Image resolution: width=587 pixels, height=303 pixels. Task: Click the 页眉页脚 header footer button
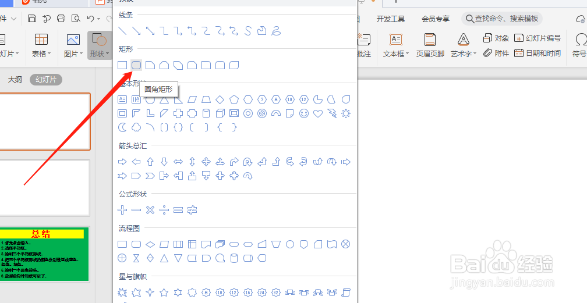pyautogui.click(x=430, y=45)
